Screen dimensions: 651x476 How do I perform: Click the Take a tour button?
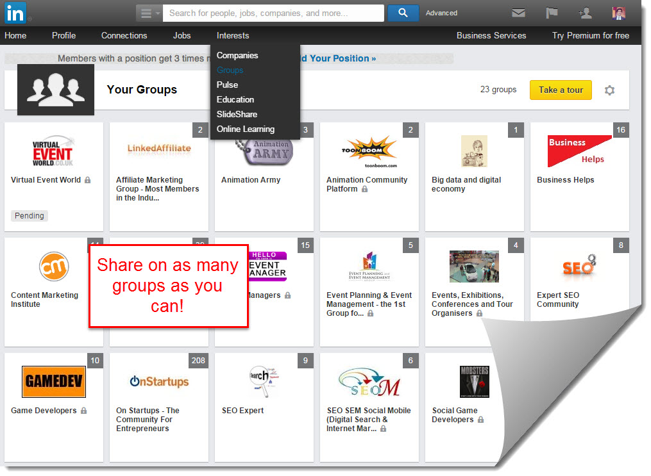[x=561, y=90]
